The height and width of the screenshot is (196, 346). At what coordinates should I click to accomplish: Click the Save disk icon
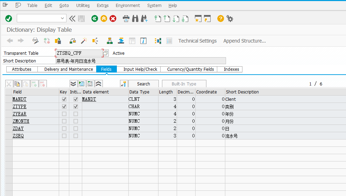82,19
